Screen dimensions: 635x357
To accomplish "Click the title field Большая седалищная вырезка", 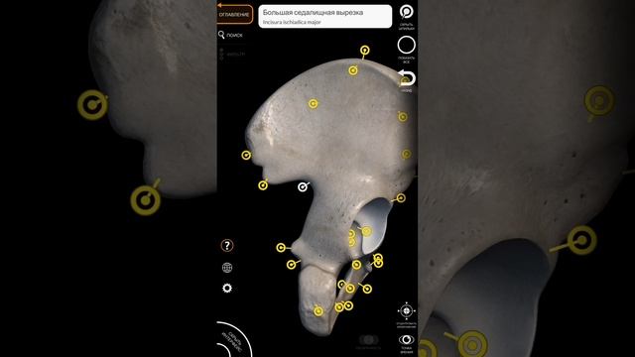I will point(324,17).
